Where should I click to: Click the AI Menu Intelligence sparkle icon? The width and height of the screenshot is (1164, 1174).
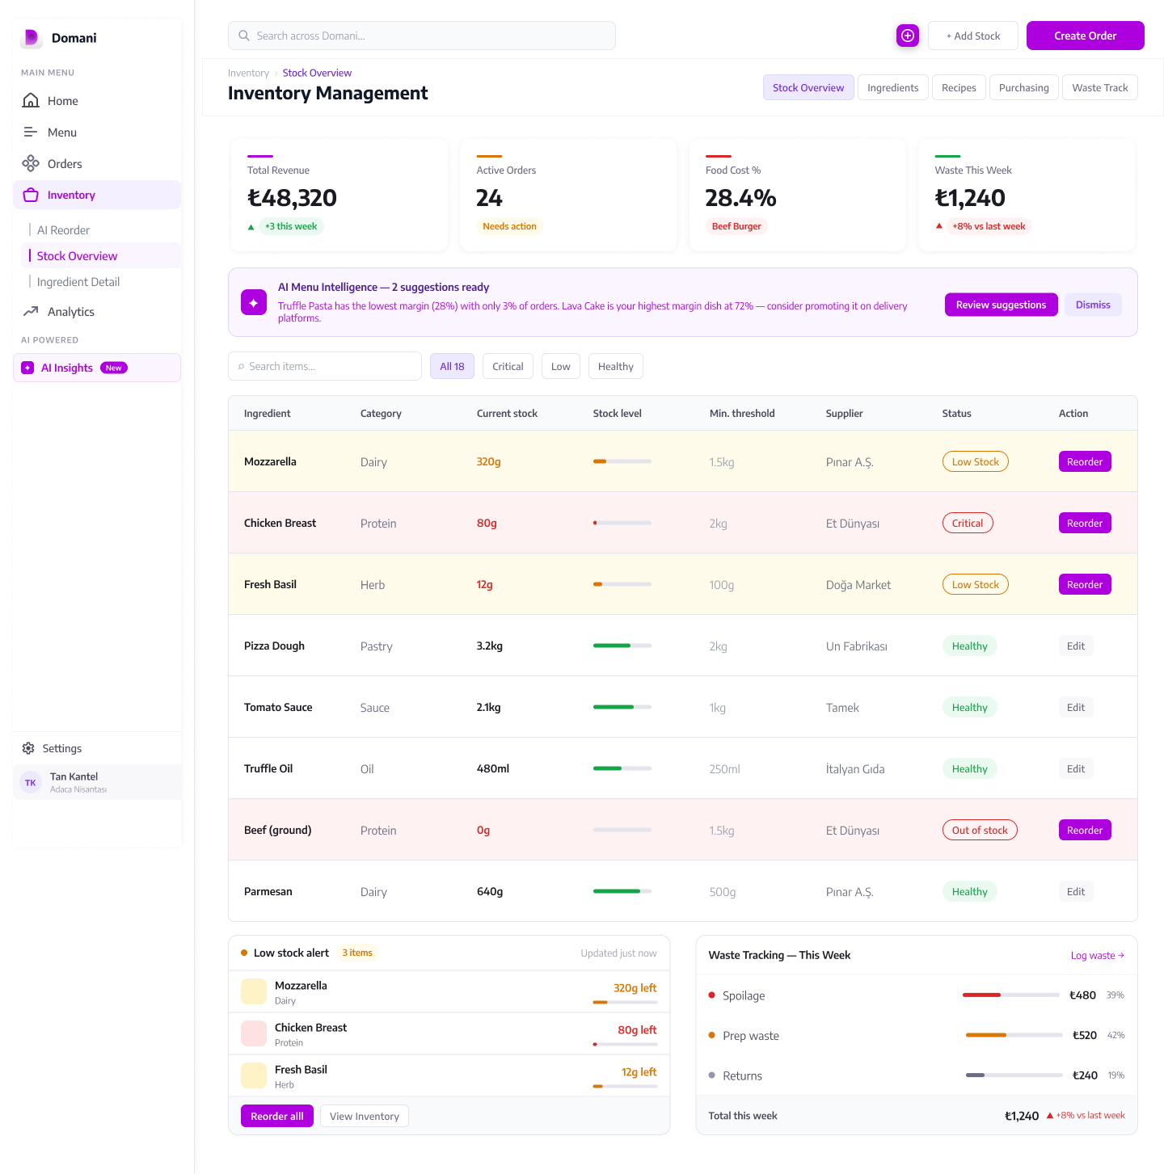(254, 302)
